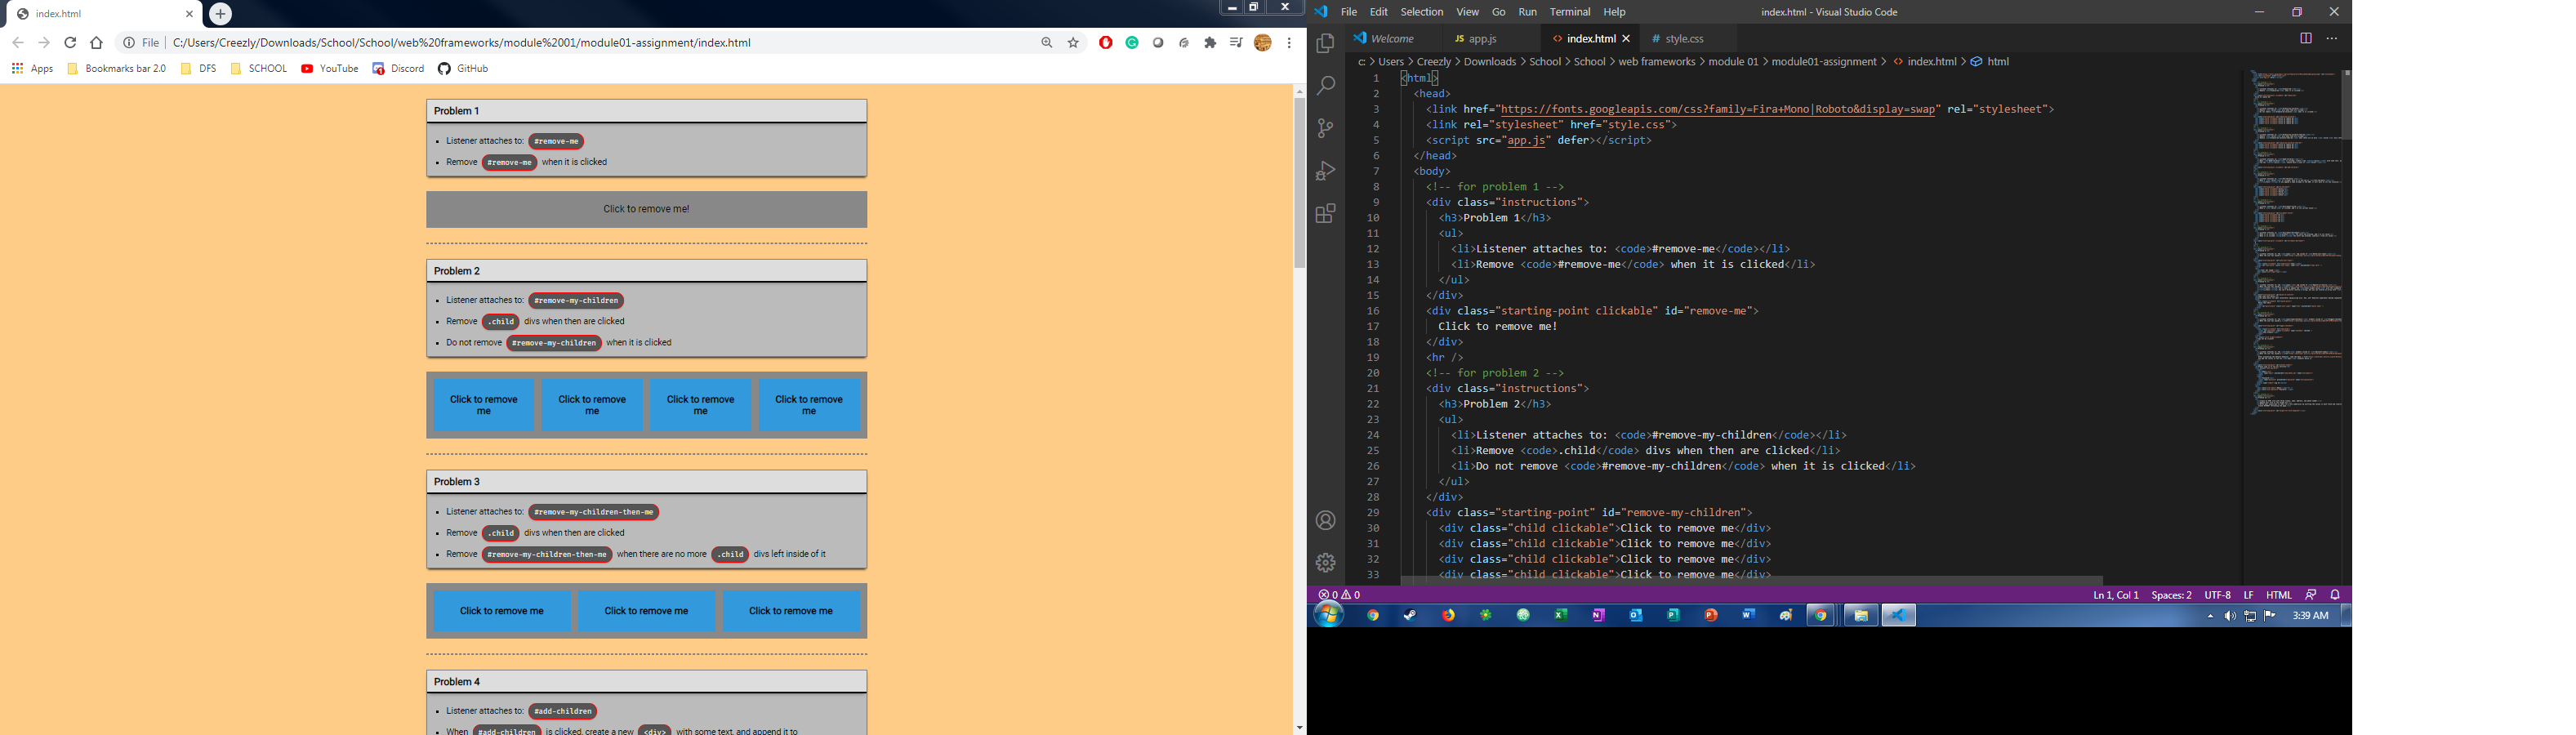The image size is (2576, 735).
Task: Click the feedback icon in status bar
Action: click(x=2311, y=595)
